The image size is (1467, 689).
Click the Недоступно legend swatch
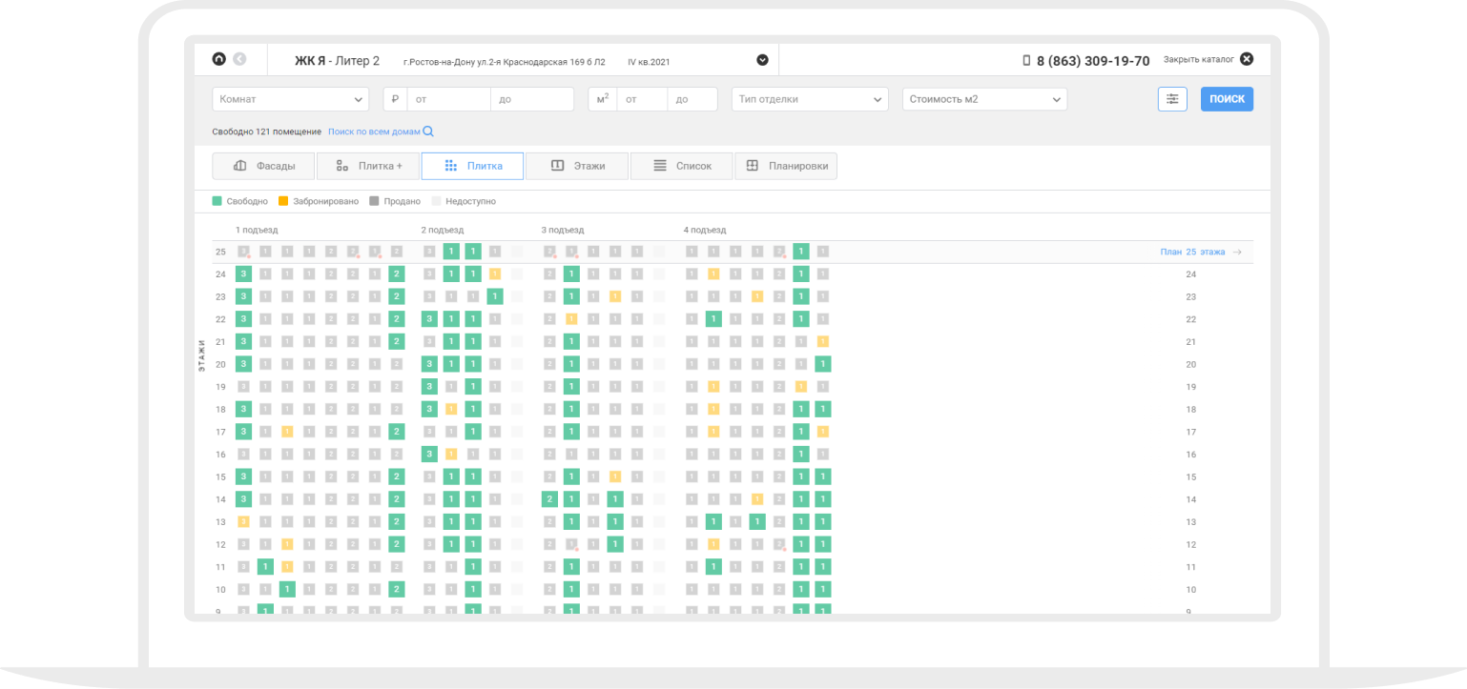tap(436, 201)
